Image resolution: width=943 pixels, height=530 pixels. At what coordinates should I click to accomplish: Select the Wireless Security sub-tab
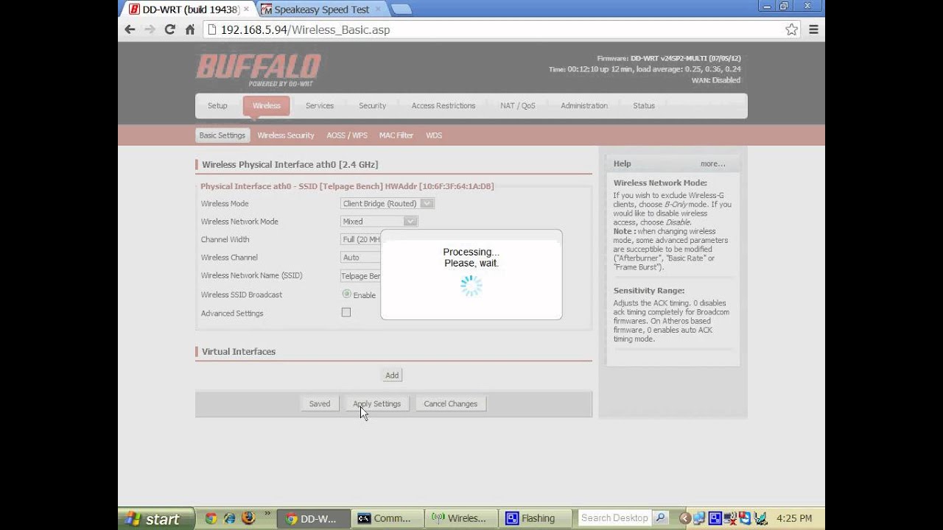286,135
